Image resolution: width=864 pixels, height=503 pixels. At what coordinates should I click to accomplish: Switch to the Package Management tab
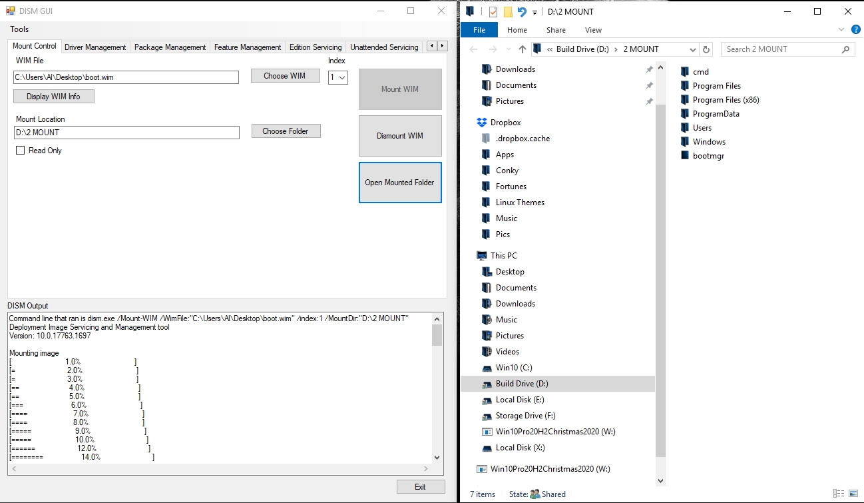click(170, 47)
